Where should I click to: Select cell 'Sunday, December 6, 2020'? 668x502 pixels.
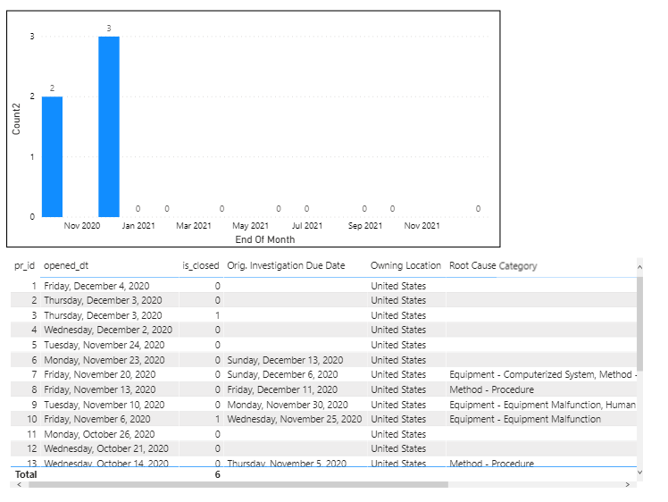tap(282, 374)
